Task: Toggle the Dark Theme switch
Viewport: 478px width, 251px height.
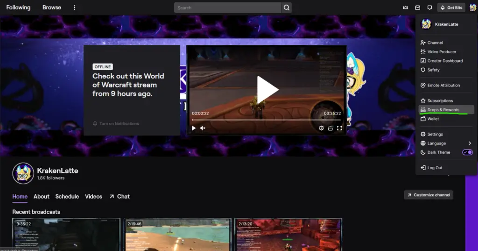Action: tap(467, 152)
